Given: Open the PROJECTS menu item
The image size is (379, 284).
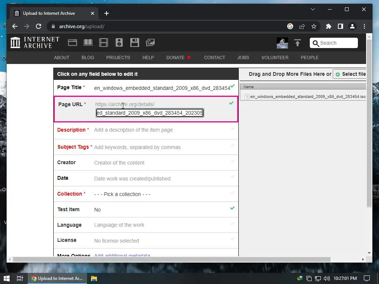Looking at the screenshot, I should [x=118, y=57].
